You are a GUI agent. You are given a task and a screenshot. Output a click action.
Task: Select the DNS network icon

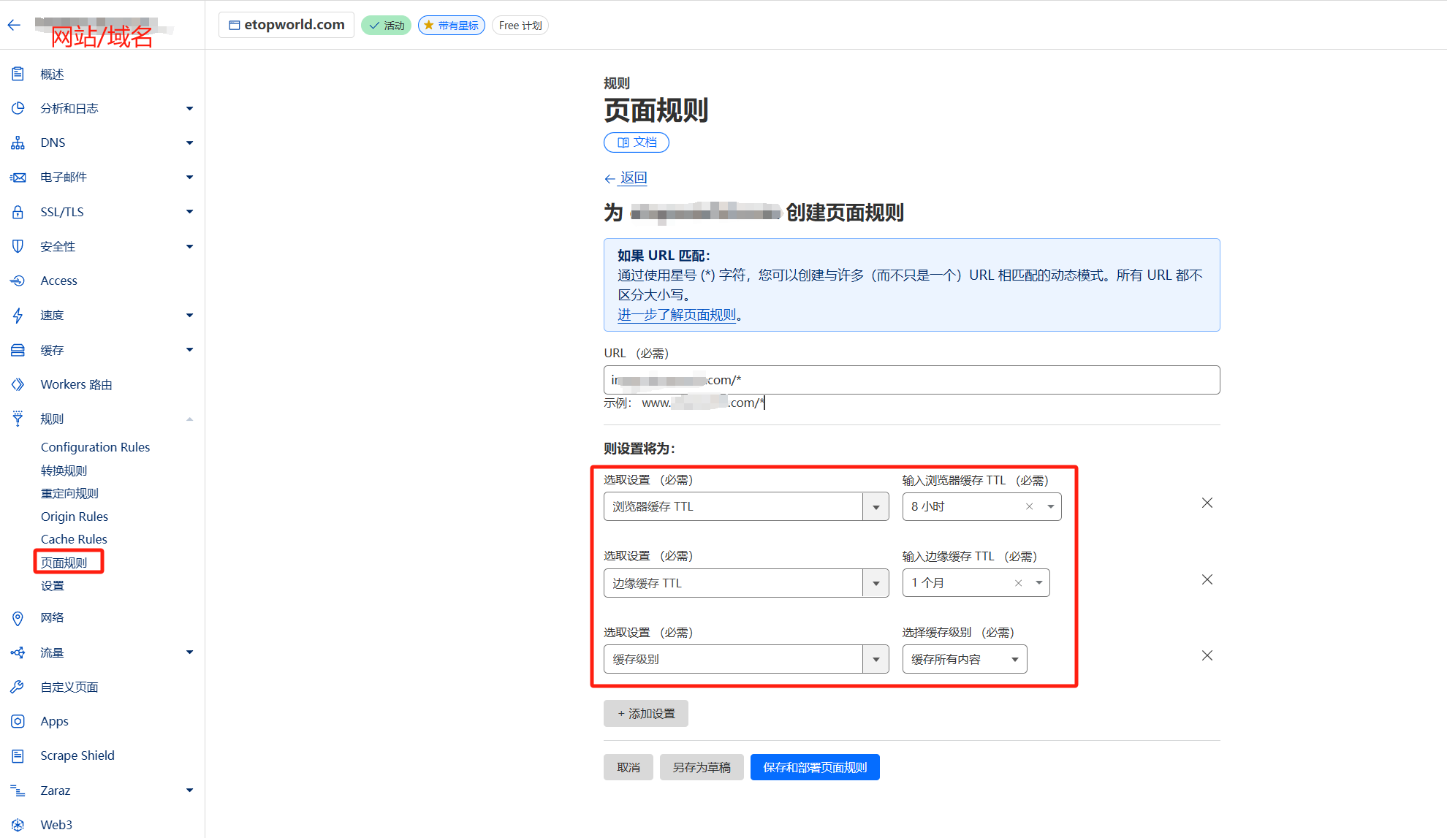18,142
